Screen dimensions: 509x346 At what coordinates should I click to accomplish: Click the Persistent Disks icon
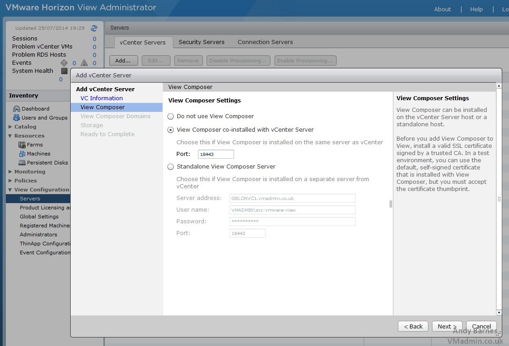tap(22, 162)
